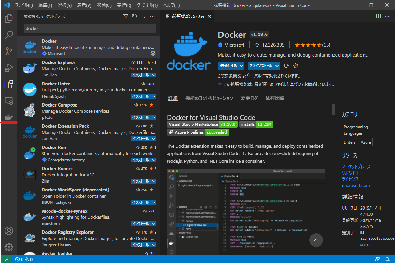Screen dimensions: 395x263
Task: Install the Docker Explorer extension
Action: (x=141, y=75)
